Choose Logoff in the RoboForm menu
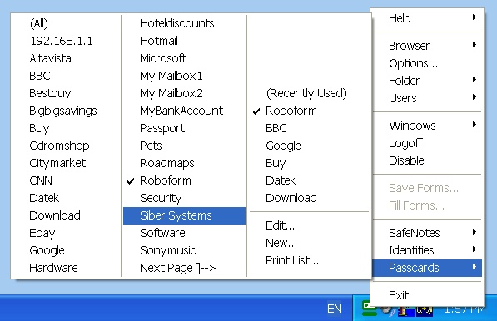The width and height of the screenshot is (497, 321). [427, 143]
